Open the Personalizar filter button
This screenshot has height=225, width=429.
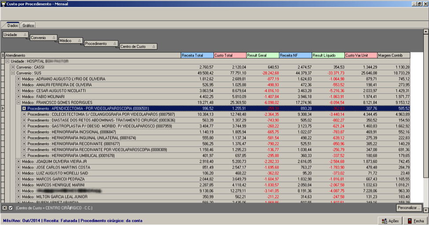(x=409, y=208)
